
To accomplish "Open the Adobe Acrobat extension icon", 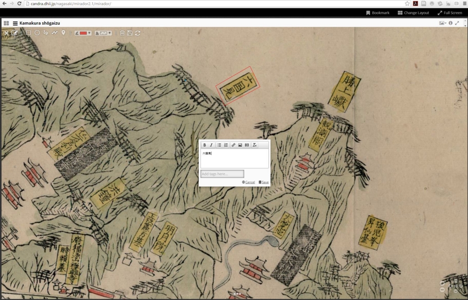I will tap(415, 4).
